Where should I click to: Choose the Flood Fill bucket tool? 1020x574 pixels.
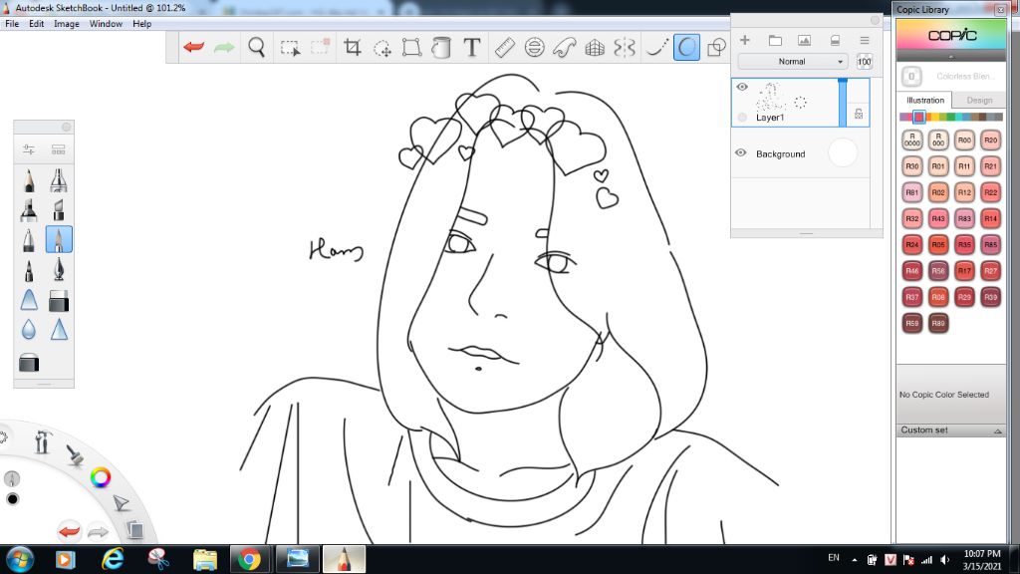pyautogui.click(x=441, y=48)
